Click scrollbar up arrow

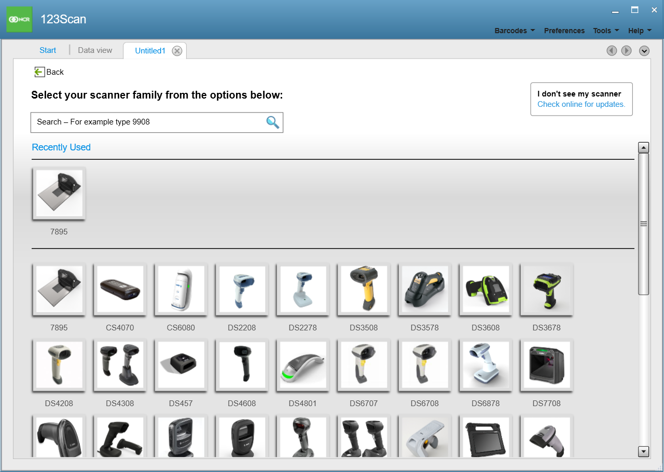(x=644, y=147)
